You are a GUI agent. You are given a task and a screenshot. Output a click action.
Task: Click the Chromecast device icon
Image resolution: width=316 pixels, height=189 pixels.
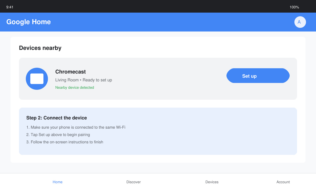(37, 79)
